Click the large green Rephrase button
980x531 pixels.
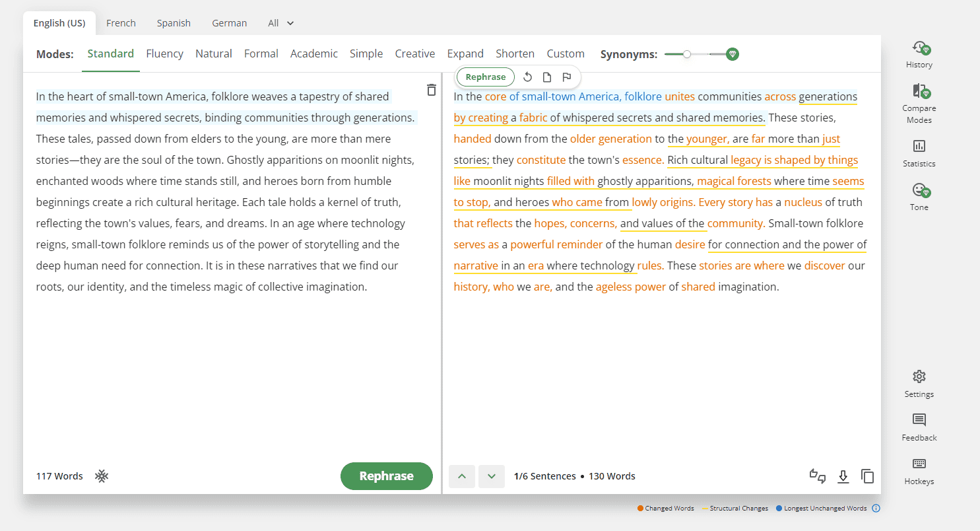pos(386,476)
